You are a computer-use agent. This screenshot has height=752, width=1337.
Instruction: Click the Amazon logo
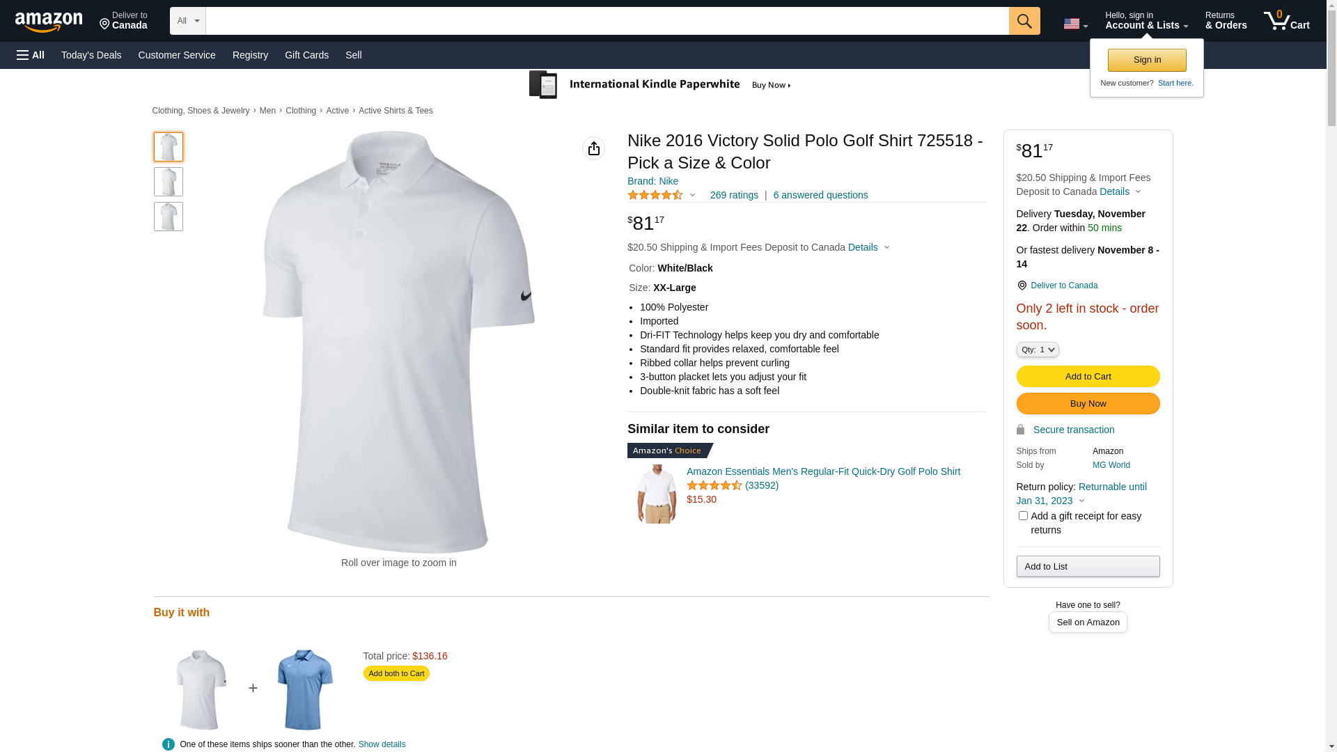pos(49,22)
